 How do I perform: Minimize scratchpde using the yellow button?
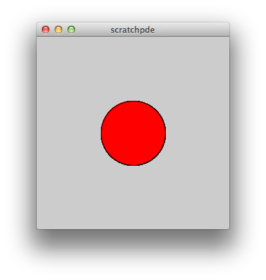pyautogui.click(x=58, y=30)
